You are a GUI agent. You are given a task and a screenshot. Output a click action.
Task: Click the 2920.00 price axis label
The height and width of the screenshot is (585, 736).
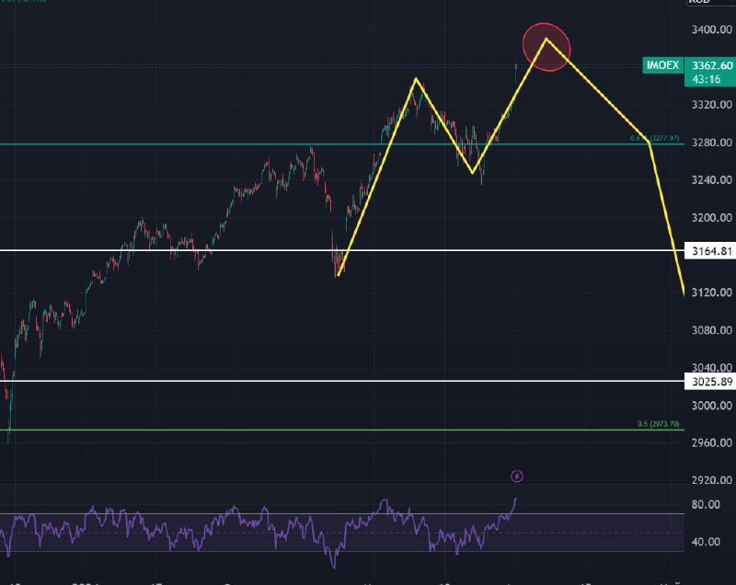(x=711, y=480)
